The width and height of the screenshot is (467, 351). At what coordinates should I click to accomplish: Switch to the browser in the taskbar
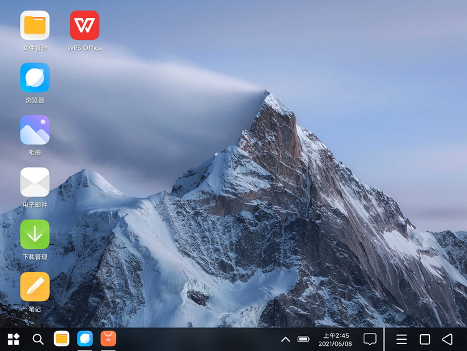coord(85,339)
